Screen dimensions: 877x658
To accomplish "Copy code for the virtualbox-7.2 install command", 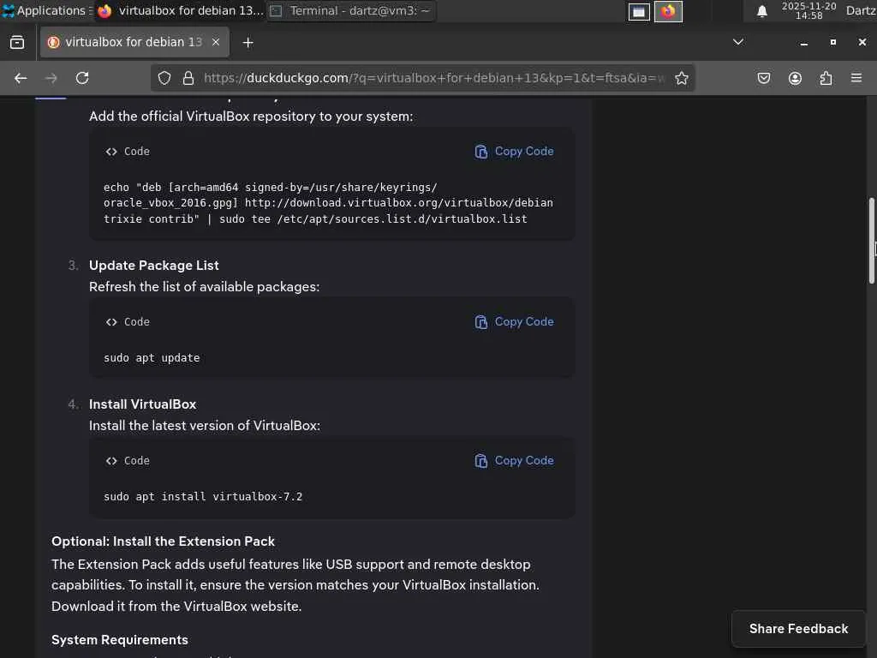I will 515,461.
